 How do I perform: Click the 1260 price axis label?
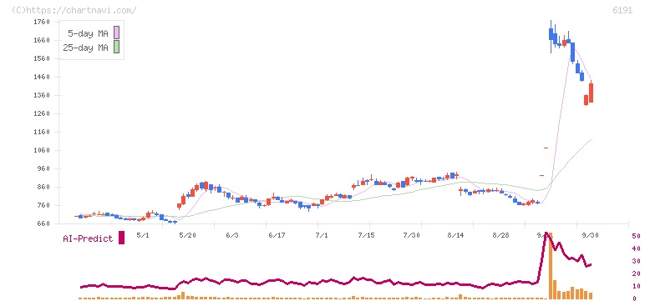[43, 113]
